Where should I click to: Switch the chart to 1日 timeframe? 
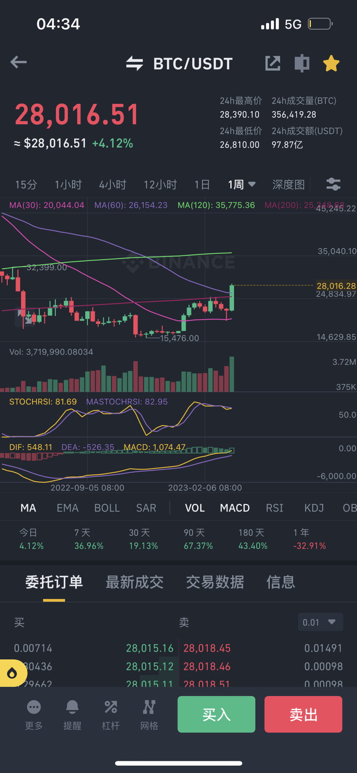click(x=202, y=184)
